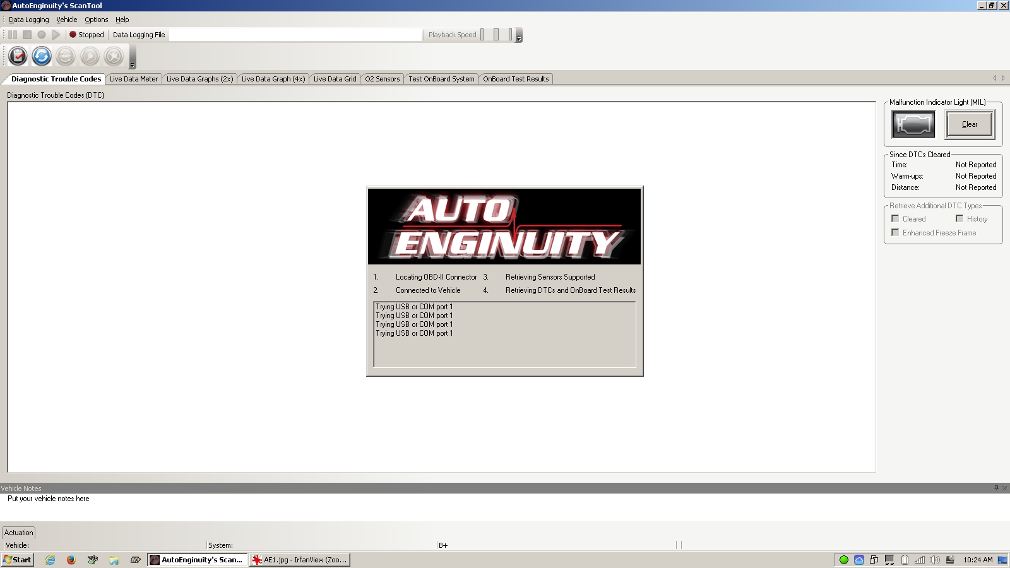Click the play logging playback icon
The image size is (1010, 568).
(x=56, y=35)
